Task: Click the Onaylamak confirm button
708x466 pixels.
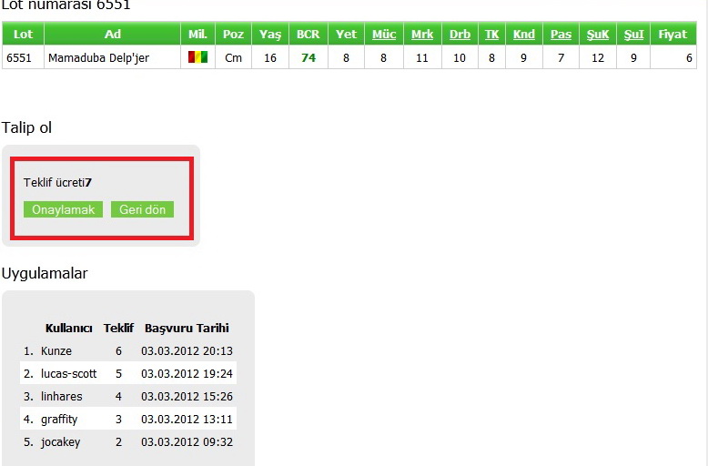Action: pyautogui.click(x=63, y=209)
